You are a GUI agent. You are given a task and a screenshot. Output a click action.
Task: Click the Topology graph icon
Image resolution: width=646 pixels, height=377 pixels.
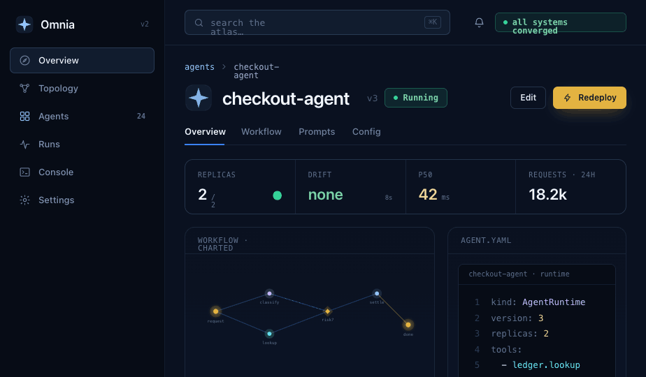[24, 89]
